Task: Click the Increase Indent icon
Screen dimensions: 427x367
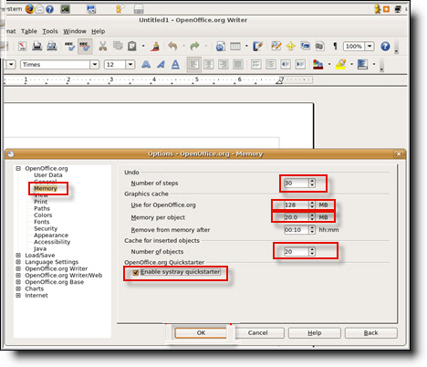Action: (300, 64)
